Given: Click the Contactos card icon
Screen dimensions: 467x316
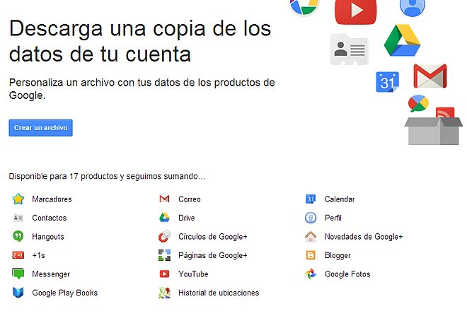Looking at the screenshot, I should click(18, 218).
